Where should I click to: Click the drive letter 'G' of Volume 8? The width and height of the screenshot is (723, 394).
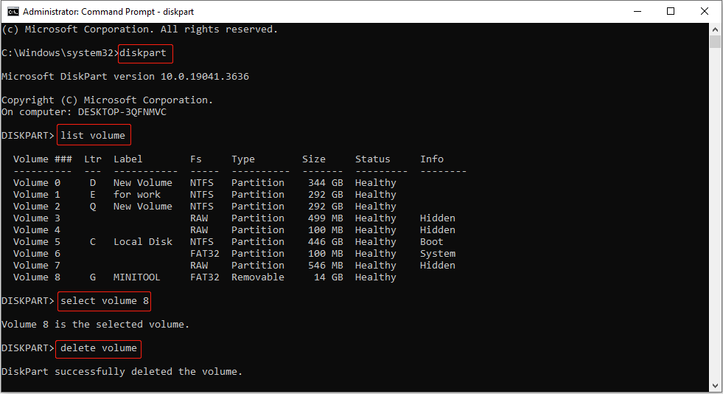[x=93, y=277]
